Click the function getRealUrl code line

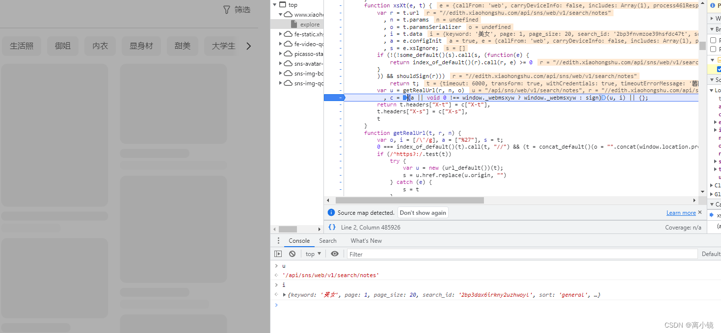[413, 133]
